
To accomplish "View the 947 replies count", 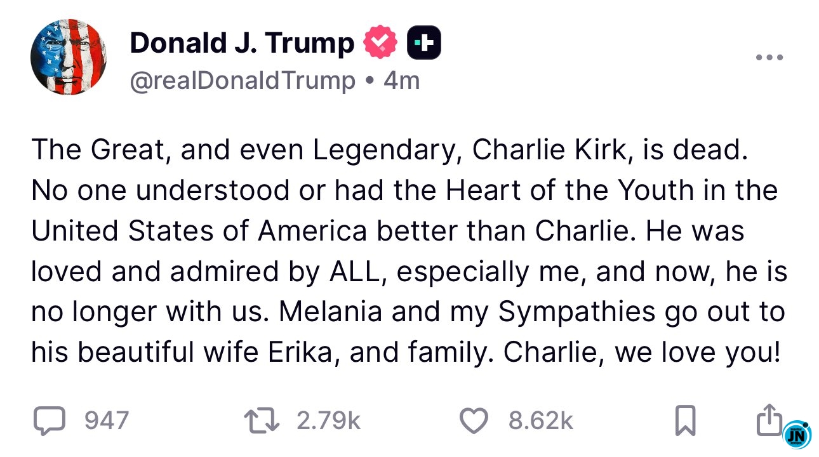I will (107, 420).
